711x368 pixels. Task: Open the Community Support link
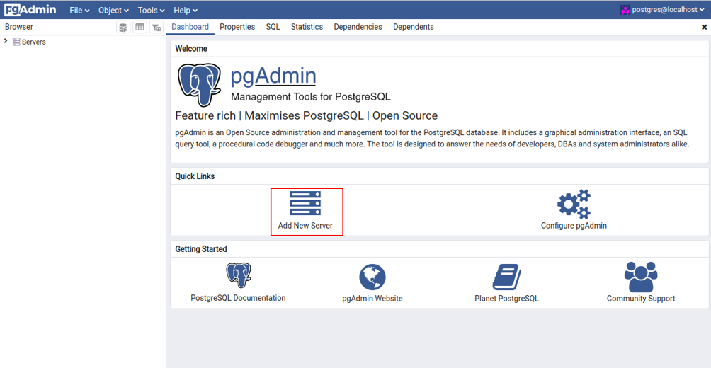click(x=641, y=299)
